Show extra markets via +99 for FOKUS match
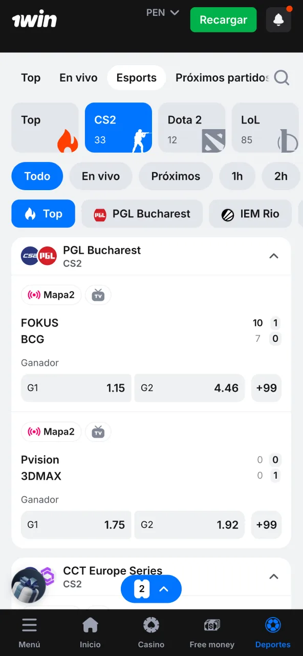 point(266,388)
